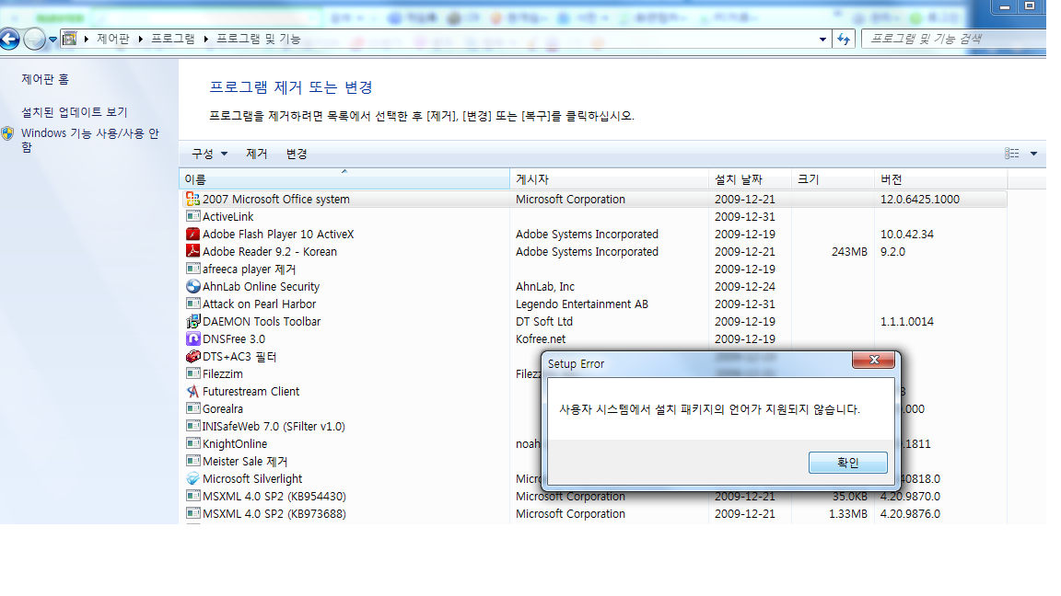Image resolution: width=1061 pixels, height=596 pixels.
Task: Open view options dropdown arrow
Action: pos(1033,154)
